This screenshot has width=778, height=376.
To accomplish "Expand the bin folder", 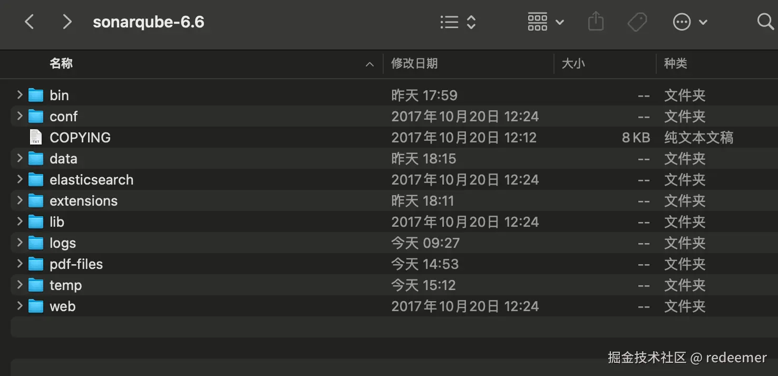I will pos(20,95).
